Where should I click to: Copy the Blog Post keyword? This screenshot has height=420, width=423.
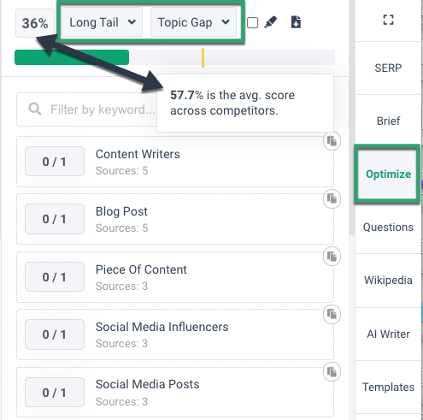coord(332,198)
